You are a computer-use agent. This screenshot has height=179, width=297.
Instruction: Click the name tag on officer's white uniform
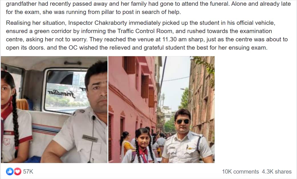click(x=90, y=139)
